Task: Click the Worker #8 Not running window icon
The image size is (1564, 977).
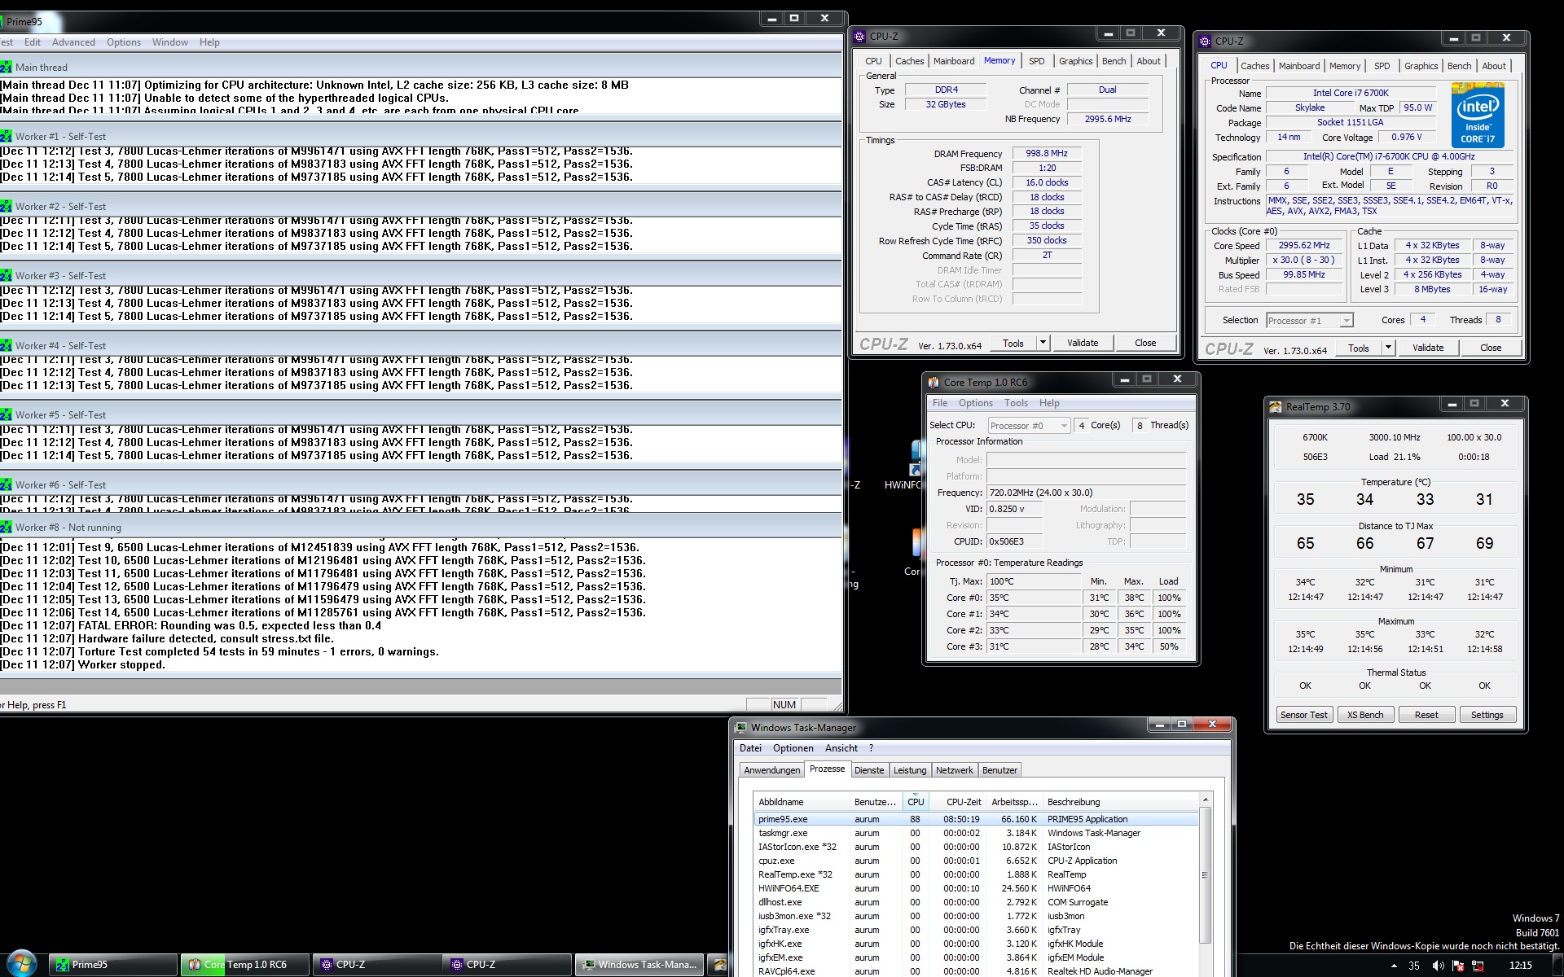Action: 6,528
